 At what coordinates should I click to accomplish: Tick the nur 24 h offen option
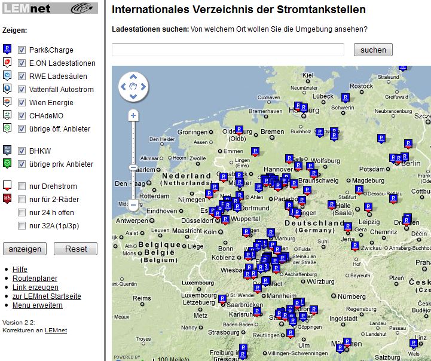22,213
